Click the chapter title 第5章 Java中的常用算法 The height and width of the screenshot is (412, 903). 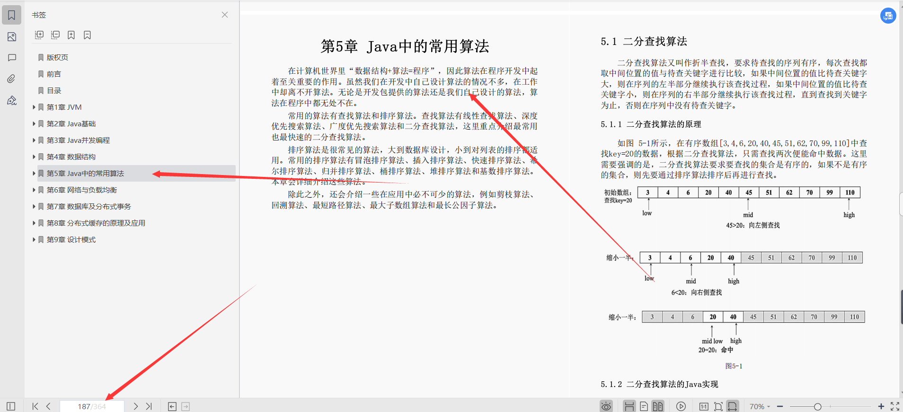pos(405,46)
